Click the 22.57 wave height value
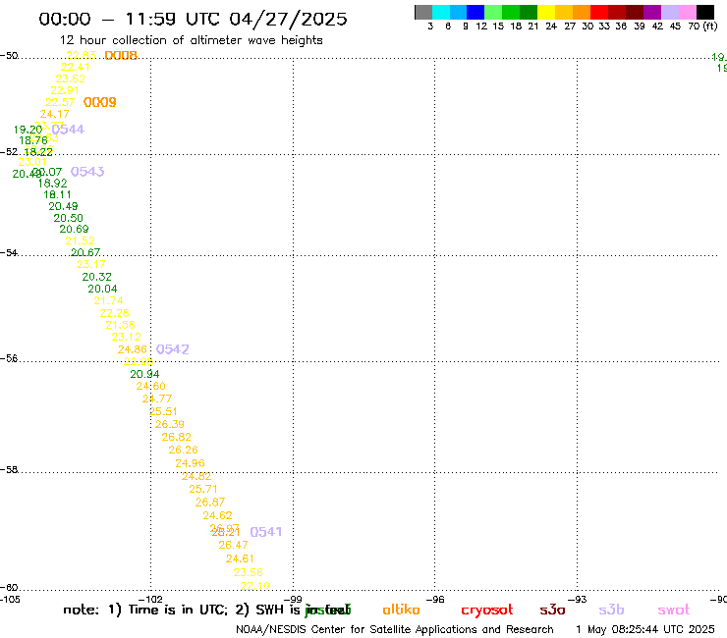 point(60,102)
